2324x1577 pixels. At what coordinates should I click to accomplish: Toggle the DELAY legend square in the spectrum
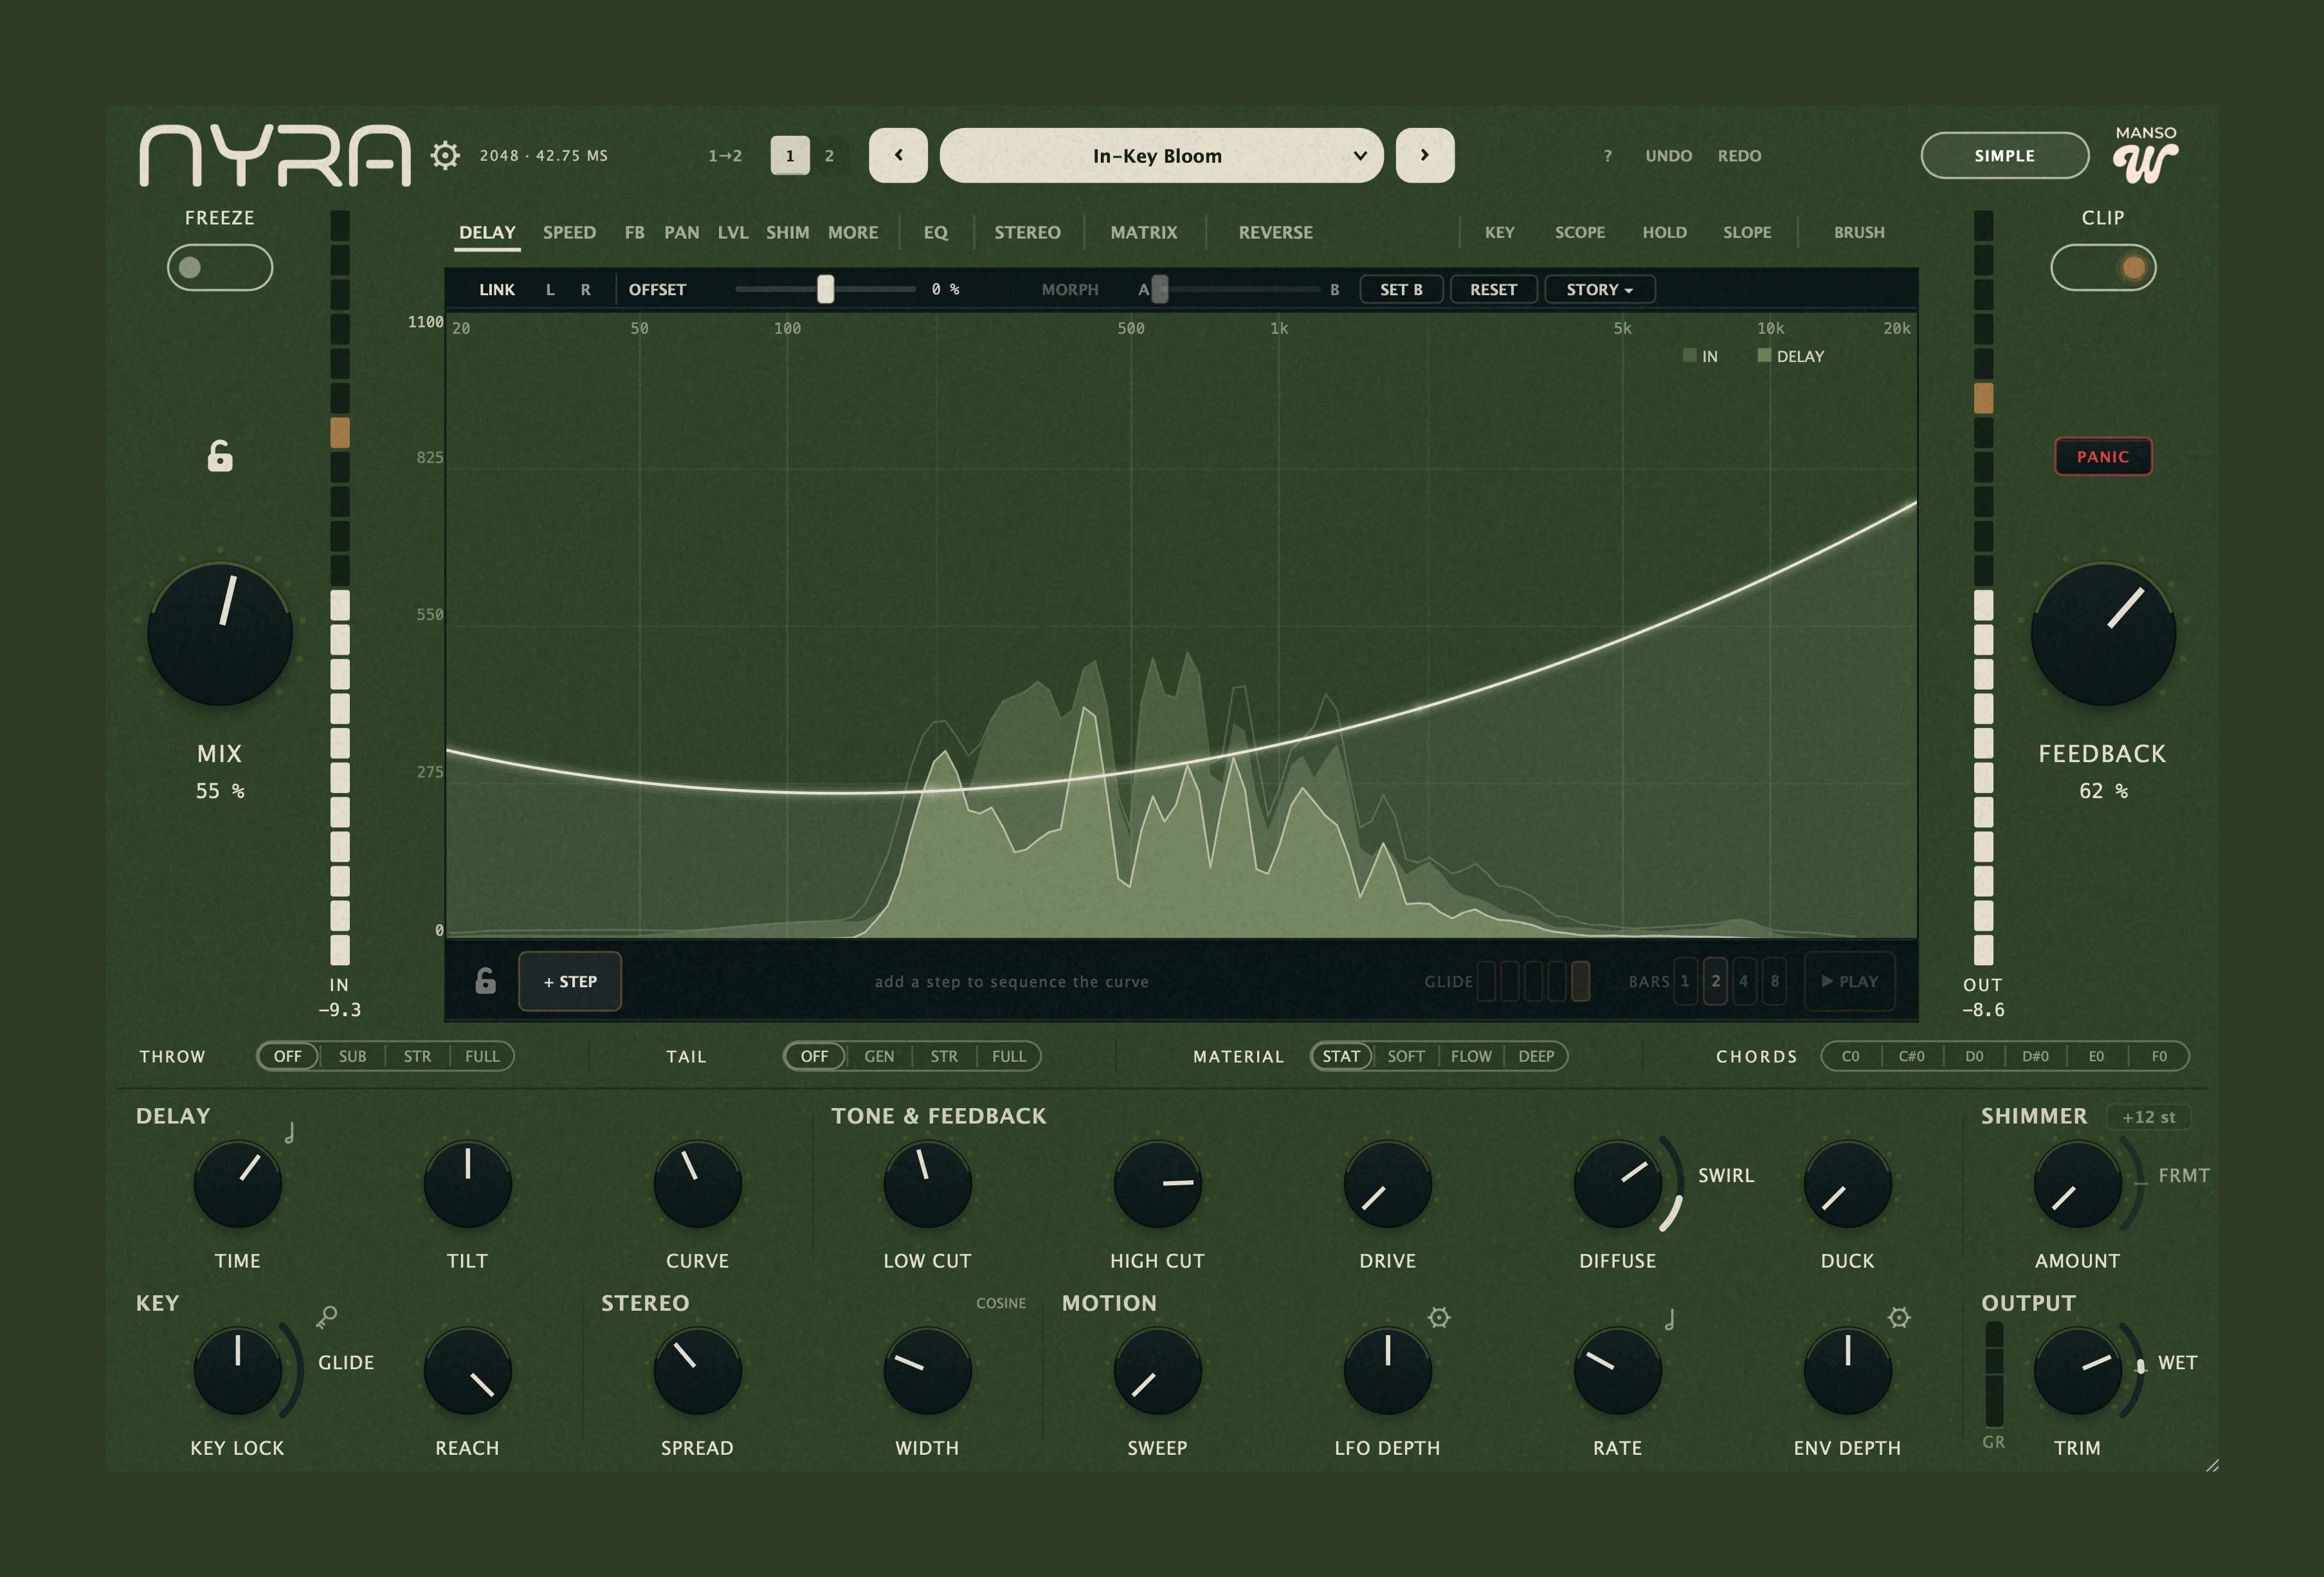(x=1764, y=355)
